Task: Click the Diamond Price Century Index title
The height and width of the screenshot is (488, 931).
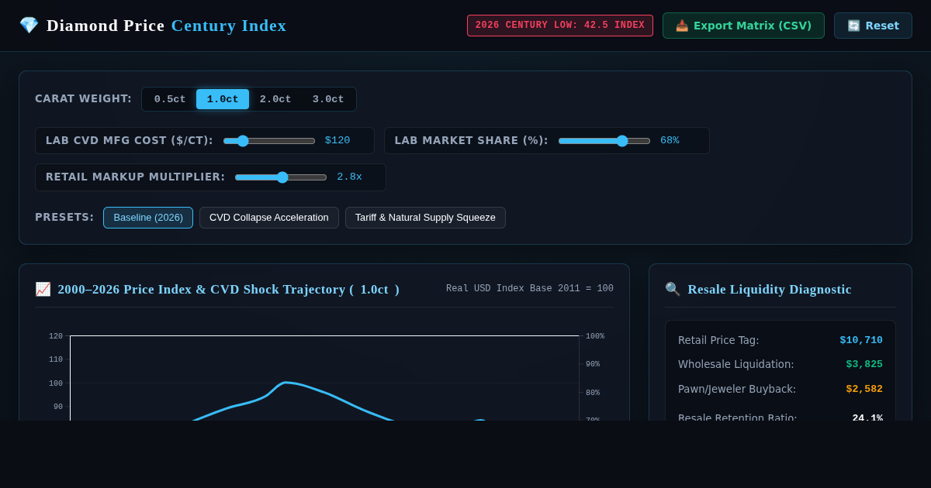Action: pyautogui.click(x=166, y=26)
